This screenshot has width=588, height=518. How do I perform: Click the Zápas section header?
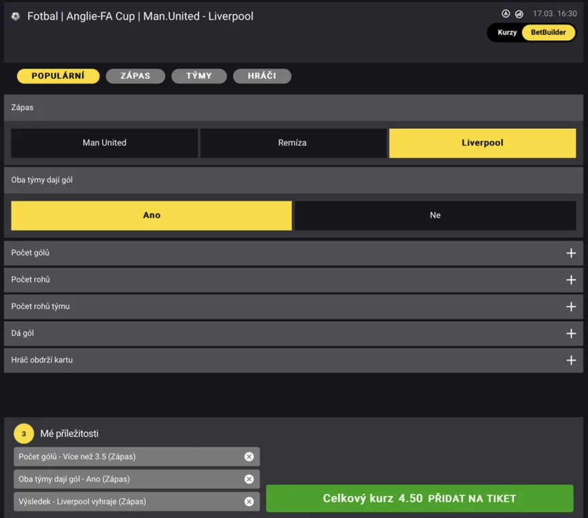pos(293,107)
